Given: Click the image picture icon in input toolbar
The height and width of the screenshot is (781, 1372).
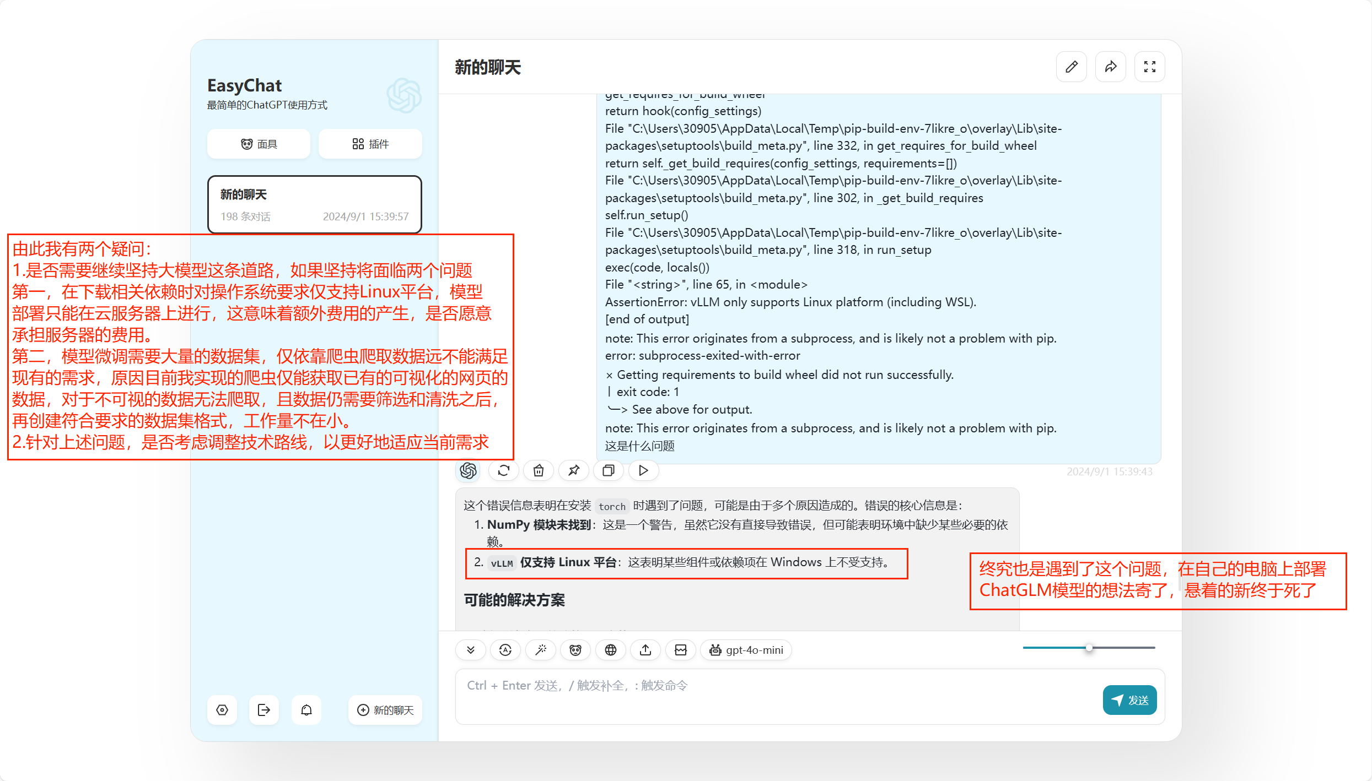Looking at the screenshot, I should [x=681, y=650].
